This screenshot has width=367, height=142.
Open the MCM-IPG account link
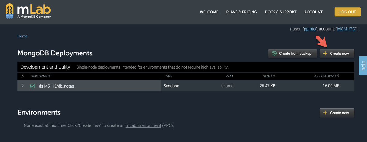346,29
